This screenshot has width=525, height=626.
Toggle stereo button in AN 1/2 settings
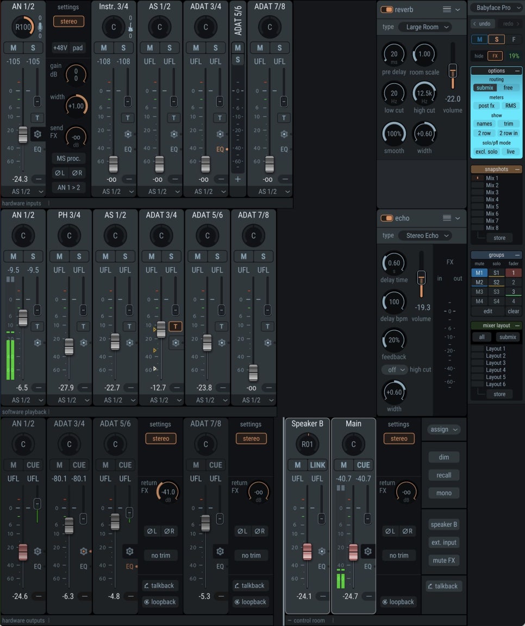[68, 21]
